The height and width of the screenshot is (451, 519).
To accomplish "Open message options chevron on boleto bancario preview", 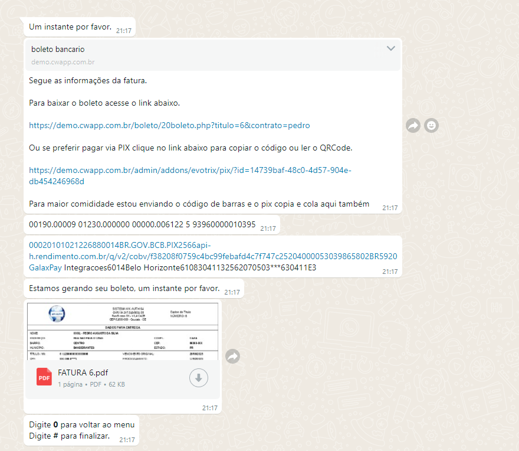I will (x=390, y=48).
